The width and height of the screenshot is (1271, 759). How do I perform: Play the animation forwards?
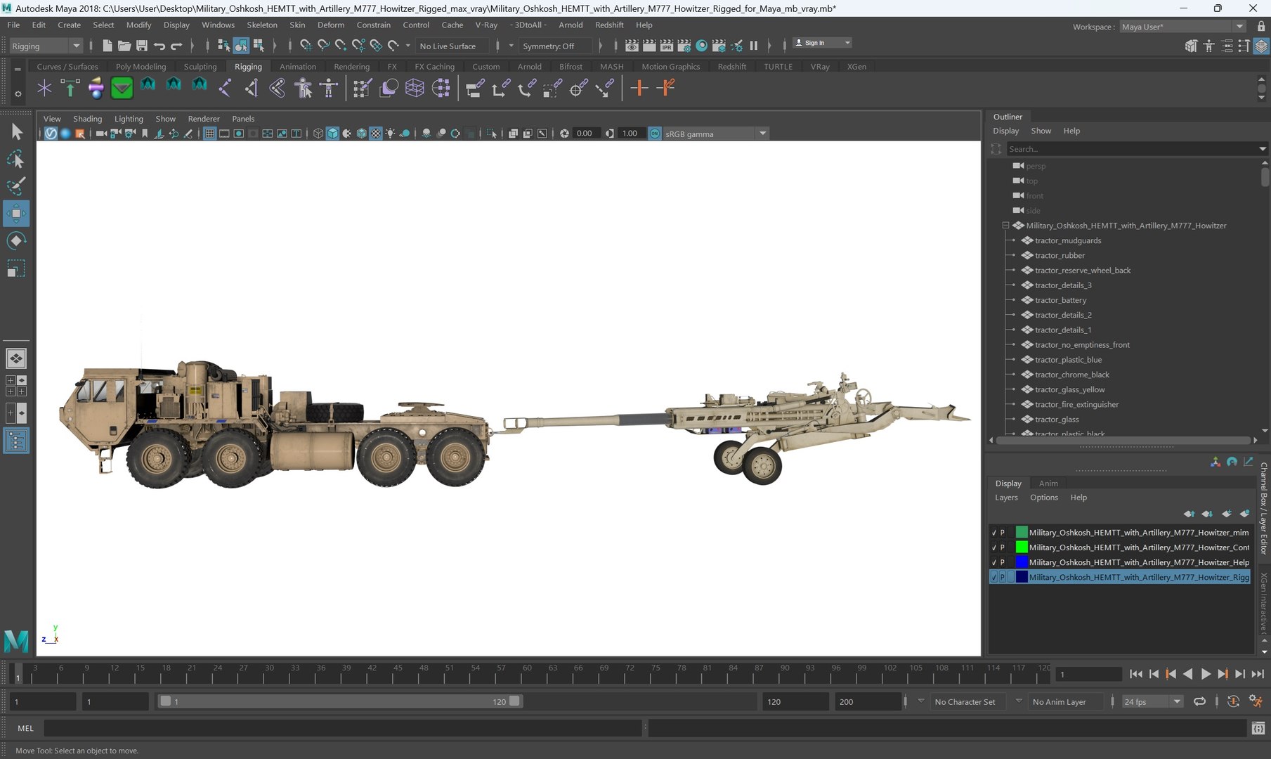[x=1205, y=674]
